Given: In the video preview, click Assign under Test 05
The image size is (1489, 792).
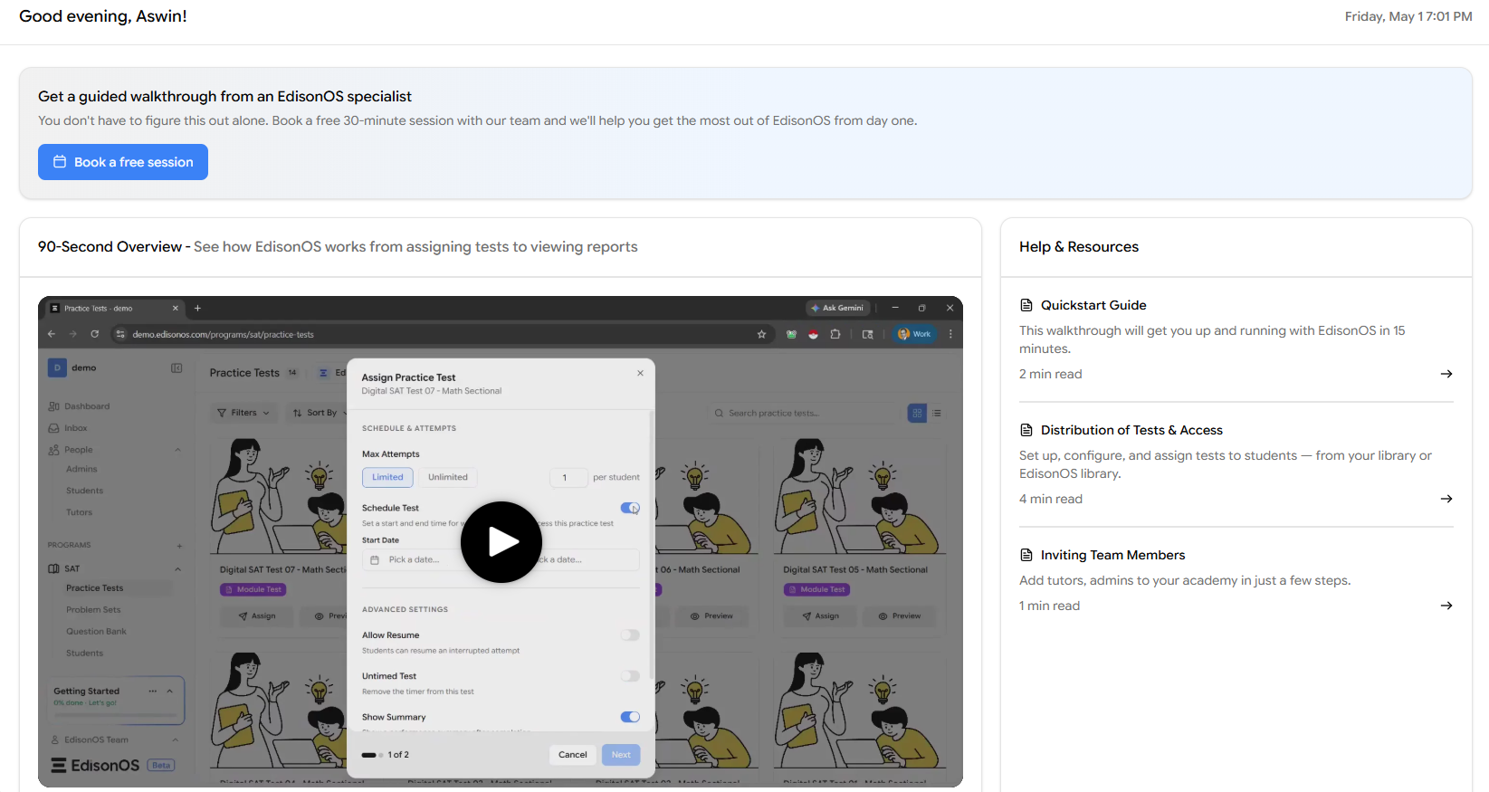Looking at the screenshot, I should 820,616.
